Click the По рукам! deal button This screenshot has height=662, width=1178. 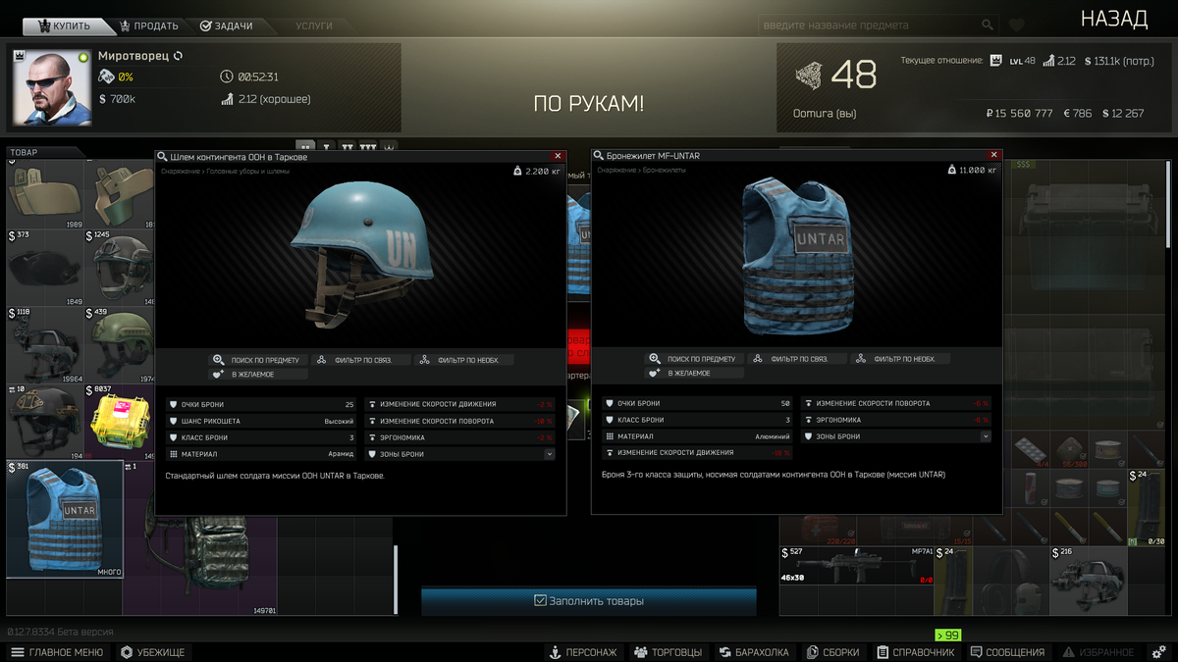click(589, 103)
